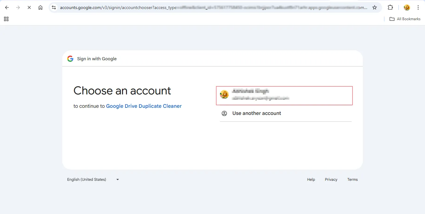
Task: Click the browser back arrow
Action: 7,7
